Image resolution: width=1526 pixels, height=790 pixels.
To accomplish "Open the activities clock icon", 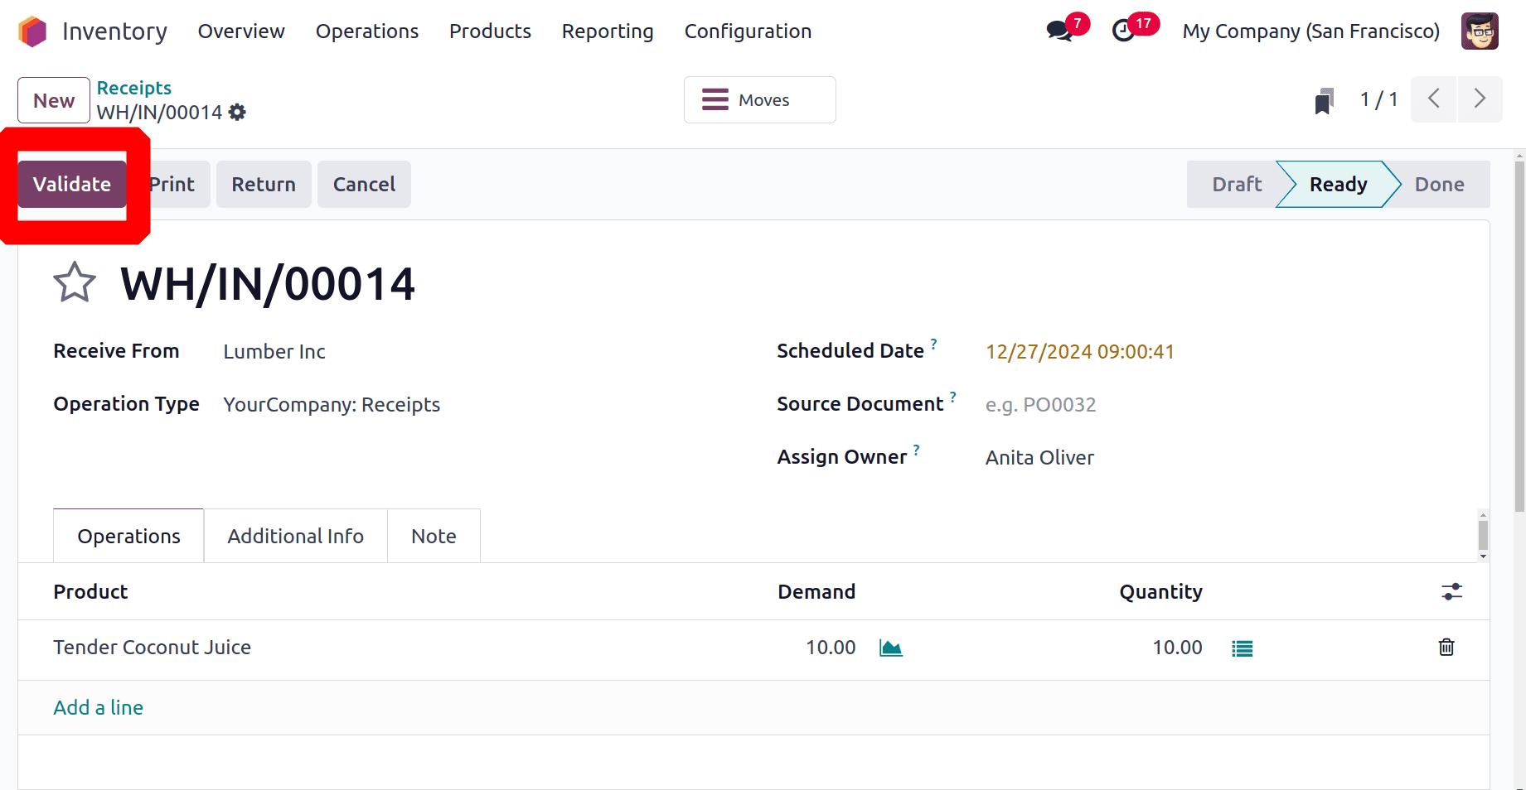I will tap(1123, 31).
